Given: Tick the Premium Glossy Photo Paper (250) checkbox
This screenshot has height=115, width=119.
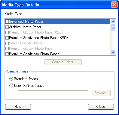Looking at the screenshot, I should [x=7, y=32].
